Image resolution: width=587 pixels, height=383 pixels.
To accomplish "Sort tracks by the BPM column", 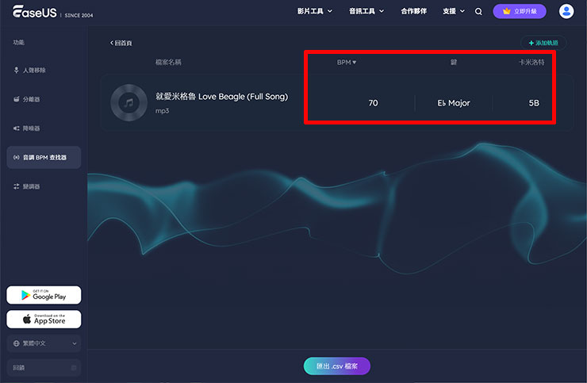I will coord(347,62).
